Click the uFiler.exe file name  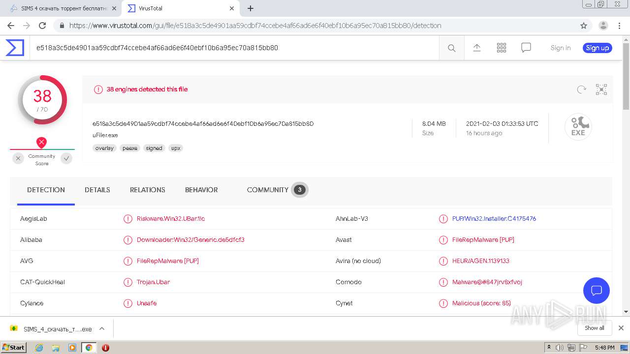point(105,135)
